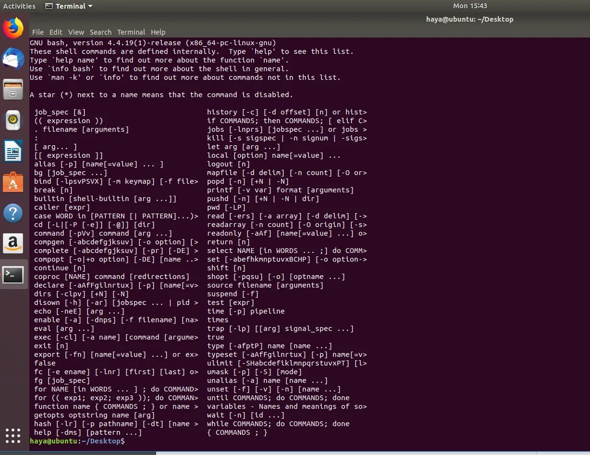The width and height of the screenshot is (590, 455).
Task: Click the 'eval [arg ...]' line
Action: [x=64, y=329]
